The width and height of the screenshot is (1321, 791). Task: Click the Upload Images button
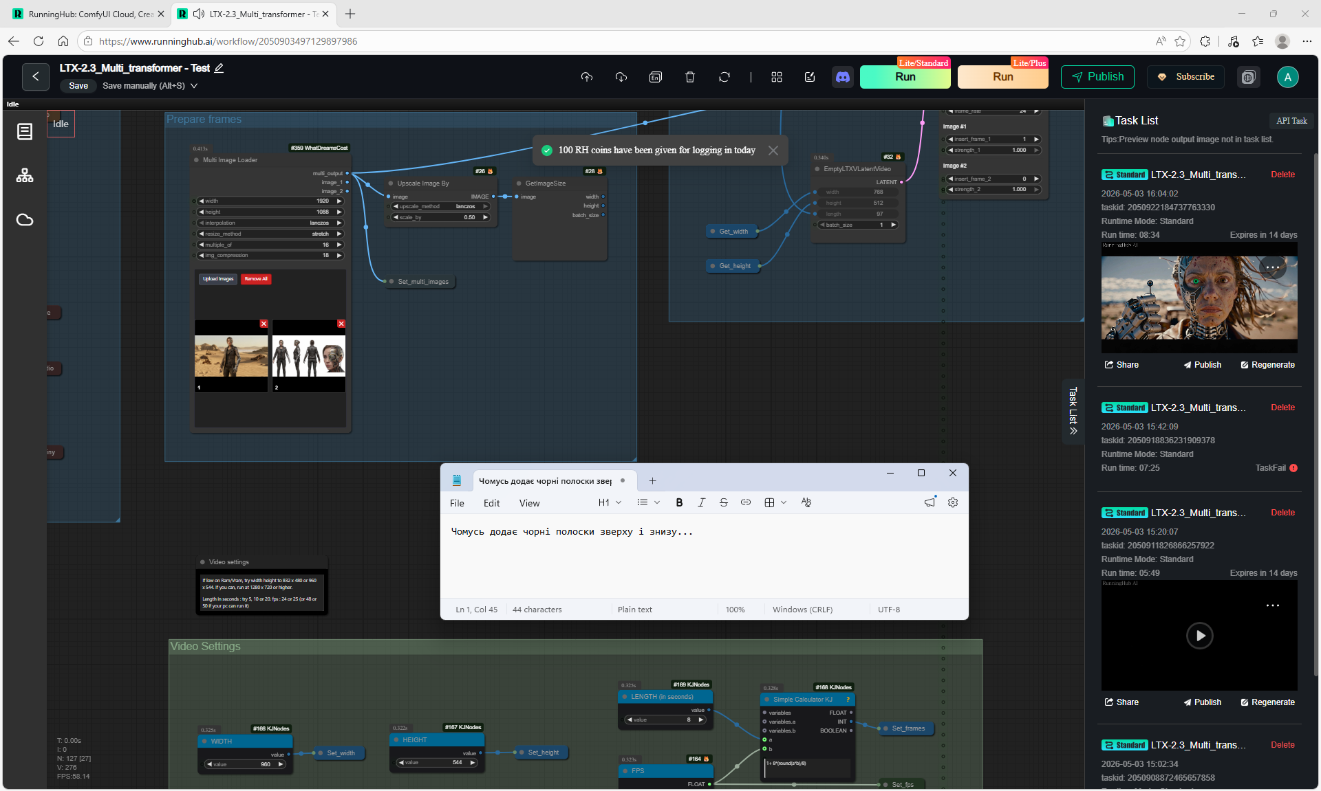218,279
